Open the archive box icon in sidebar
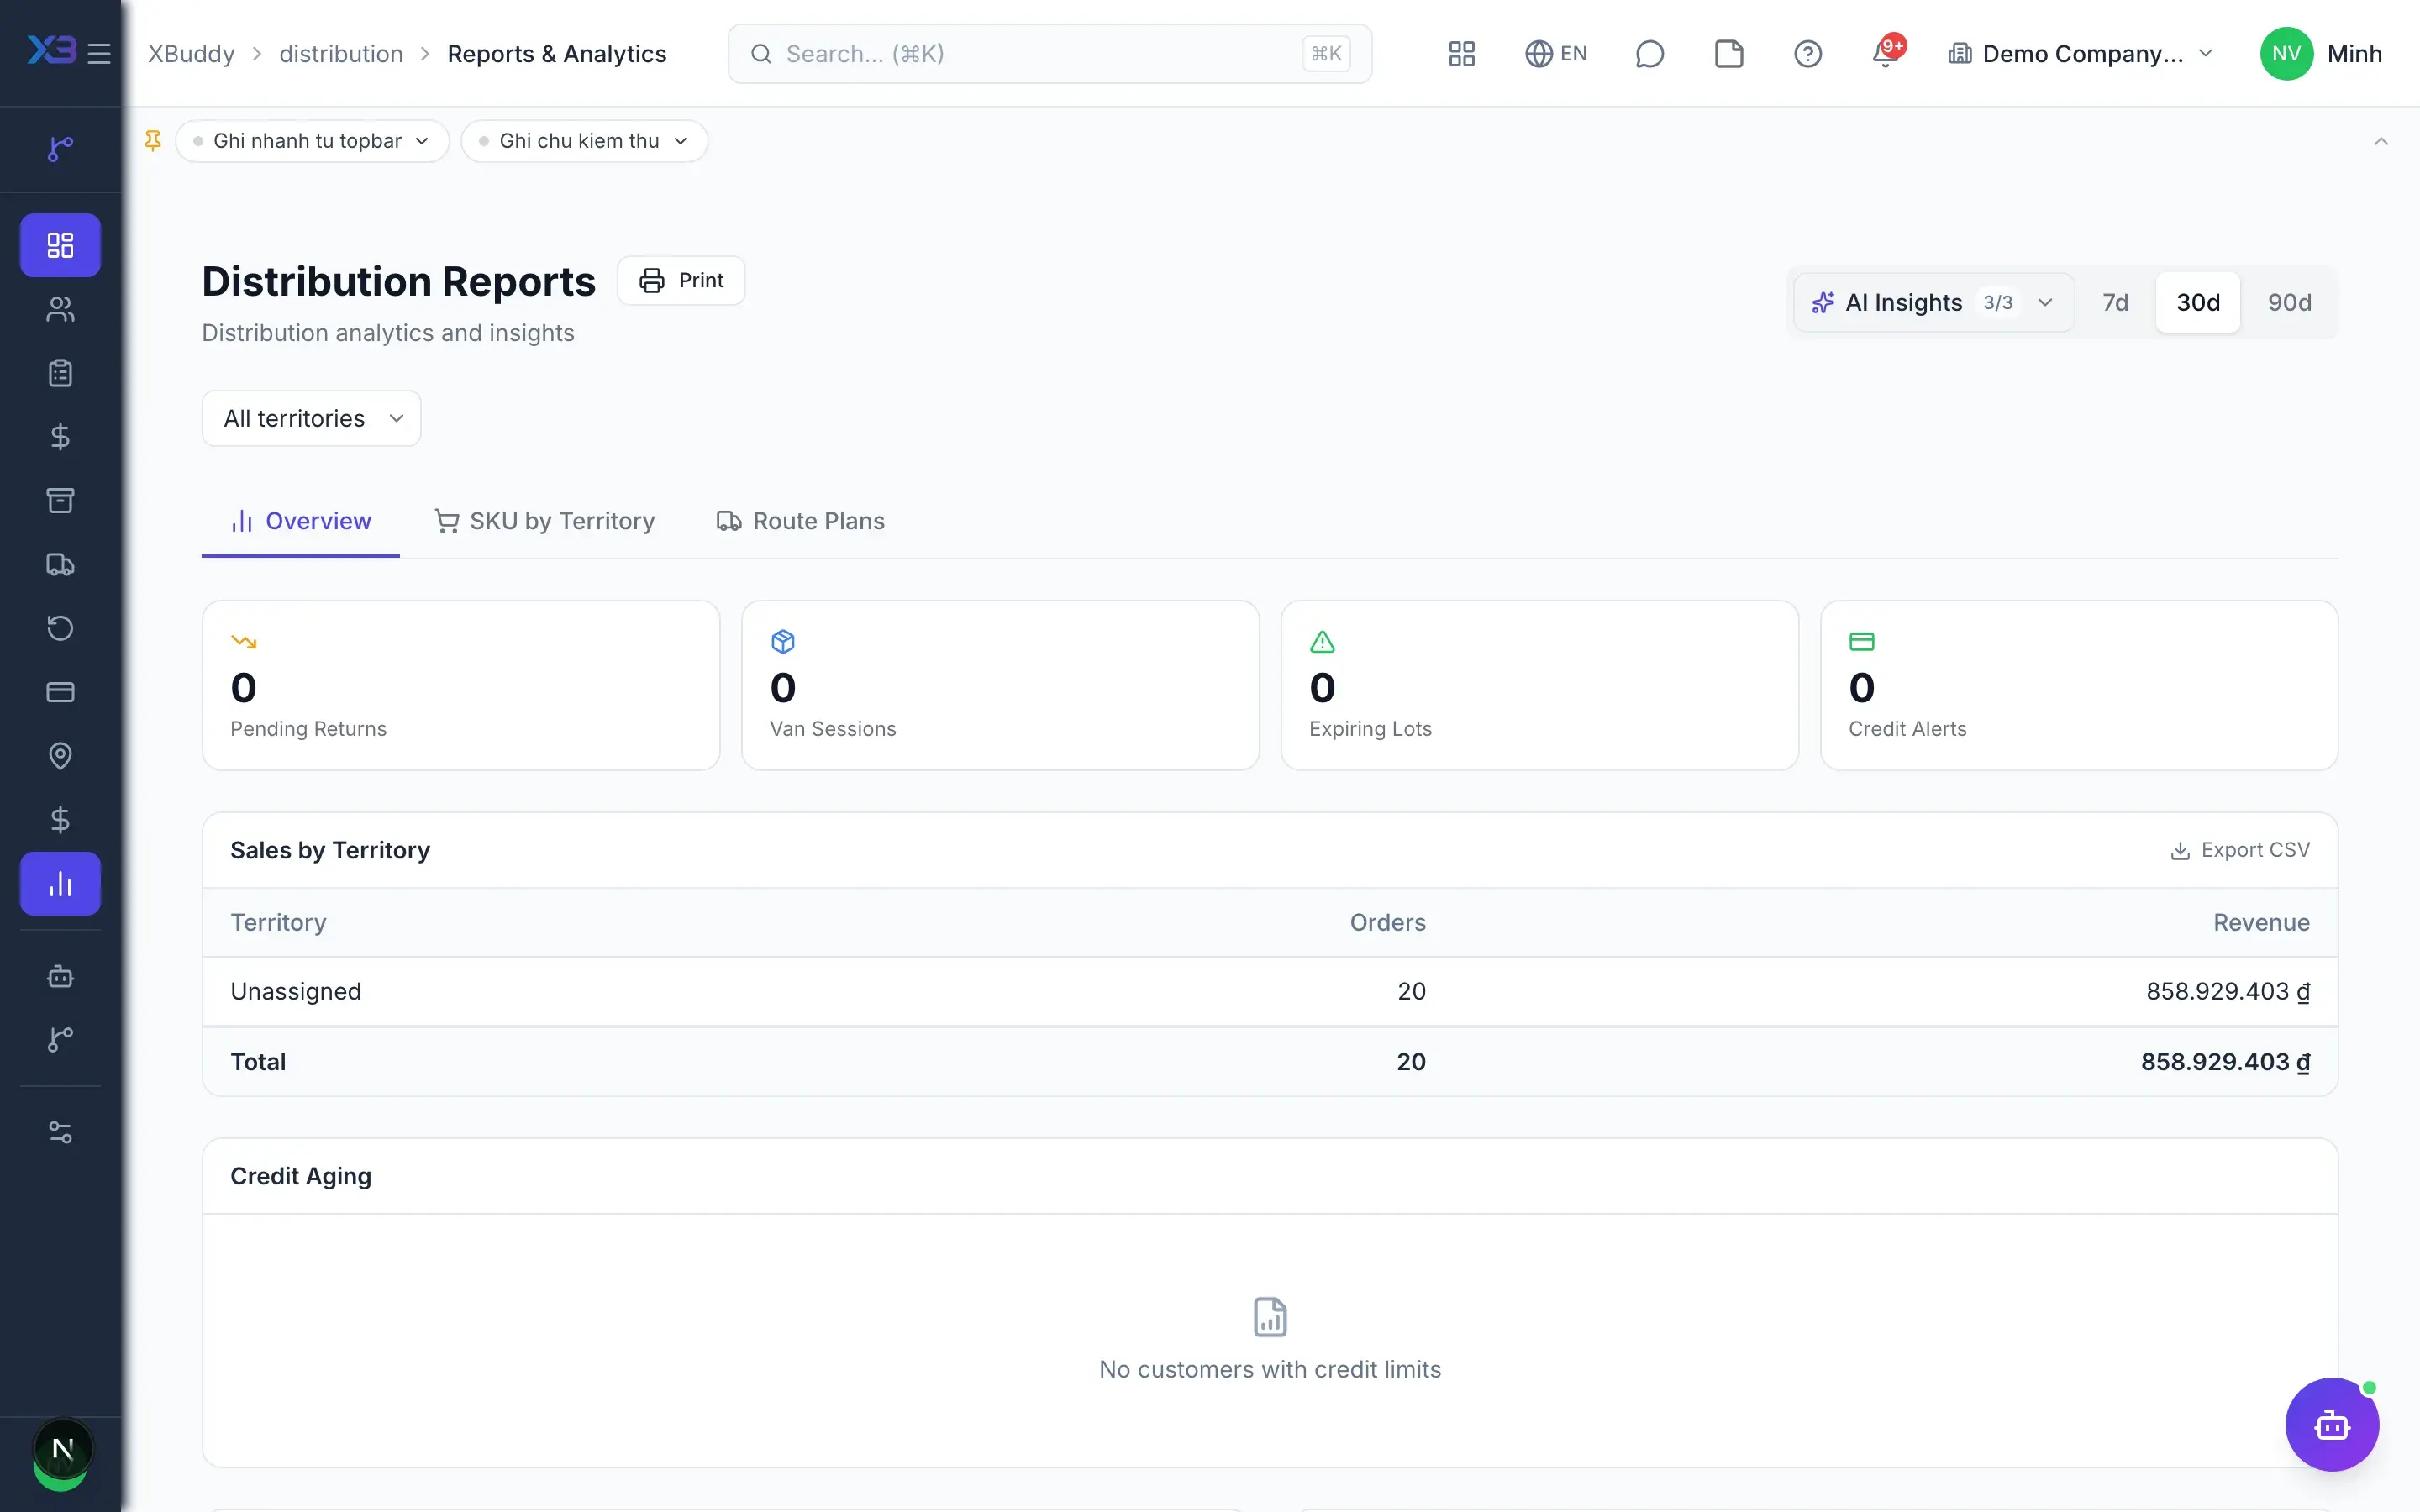This screenshot has height=1512, width=2420. point(60,500)
